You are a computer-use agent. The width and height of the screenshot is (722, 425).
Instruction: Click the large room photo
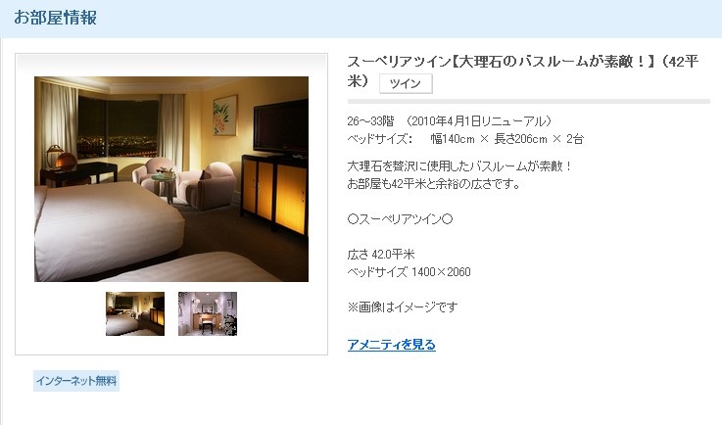[x=171, y=179]
